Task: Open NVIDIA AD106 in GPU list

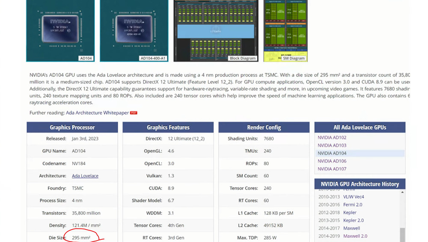Action: (332, 161)
